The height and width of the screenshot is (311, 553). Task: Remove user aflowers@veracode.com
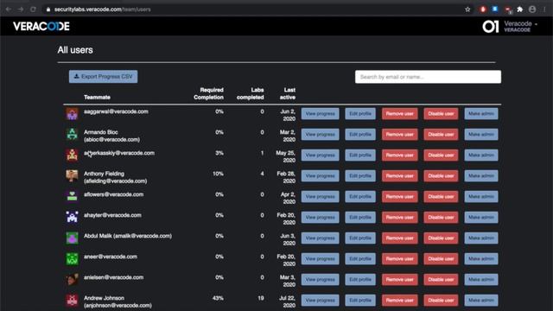click(399, 196)
